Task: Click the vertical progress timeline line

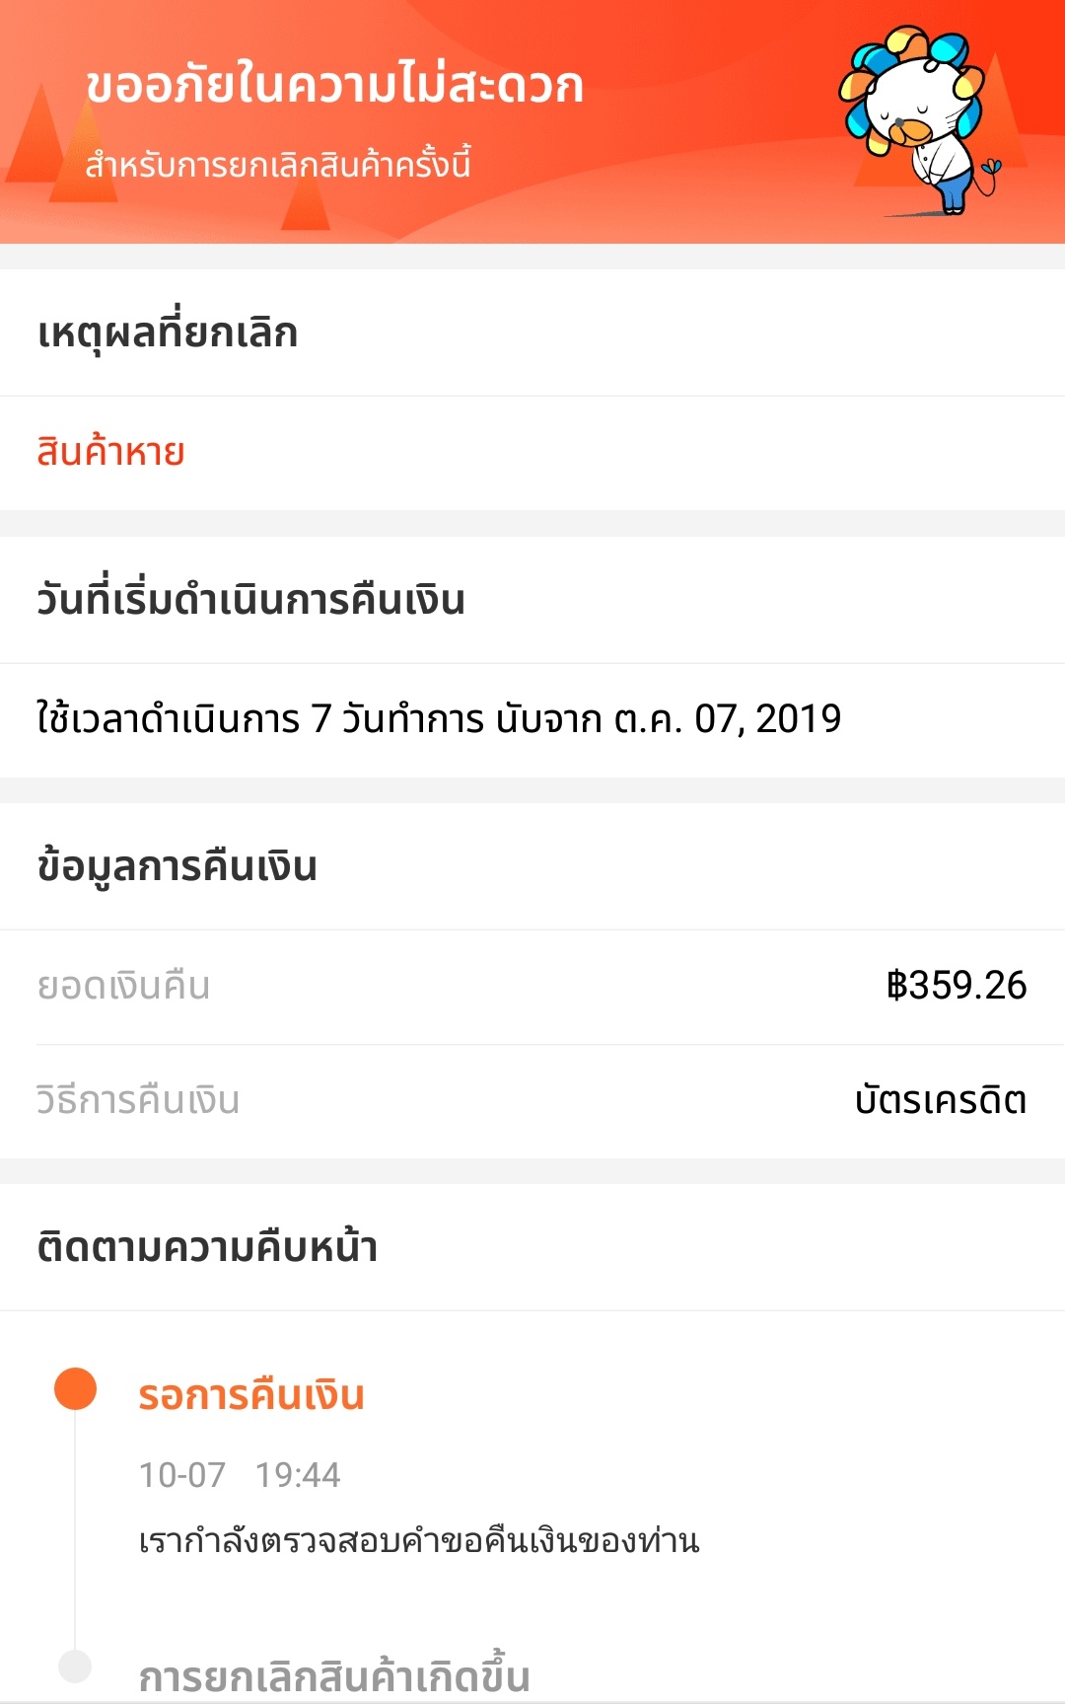Action: point(75,1529)
